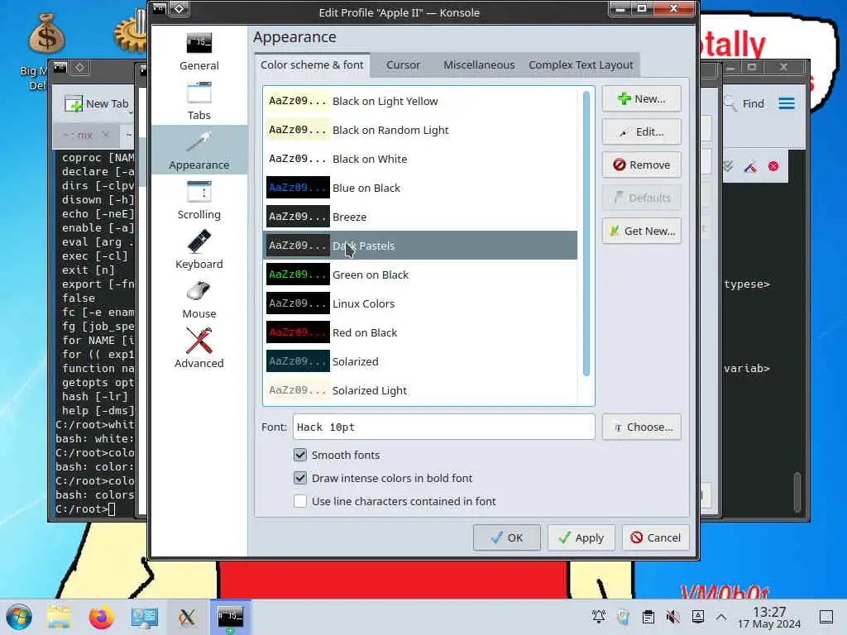Switch to the Color scheme & font tab
Screen dimensions: 847x635
pos(312,64)
